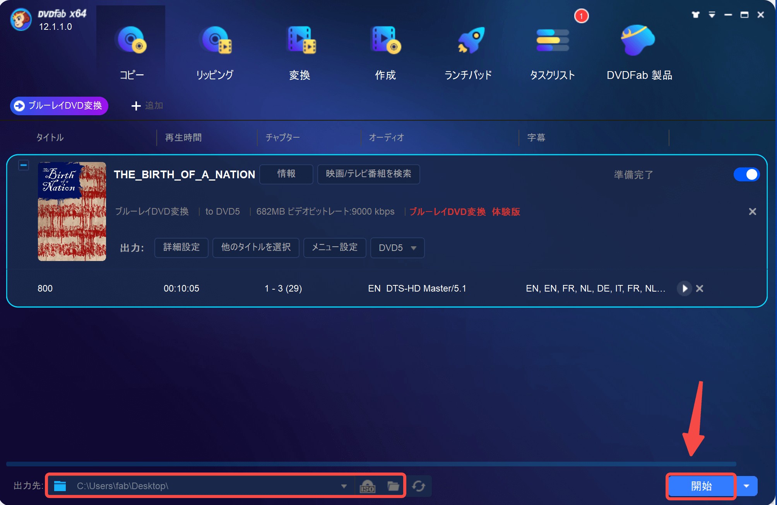Click title number 800 in the list
This screenshot has width=777, height=505.
tap(45, 288)
